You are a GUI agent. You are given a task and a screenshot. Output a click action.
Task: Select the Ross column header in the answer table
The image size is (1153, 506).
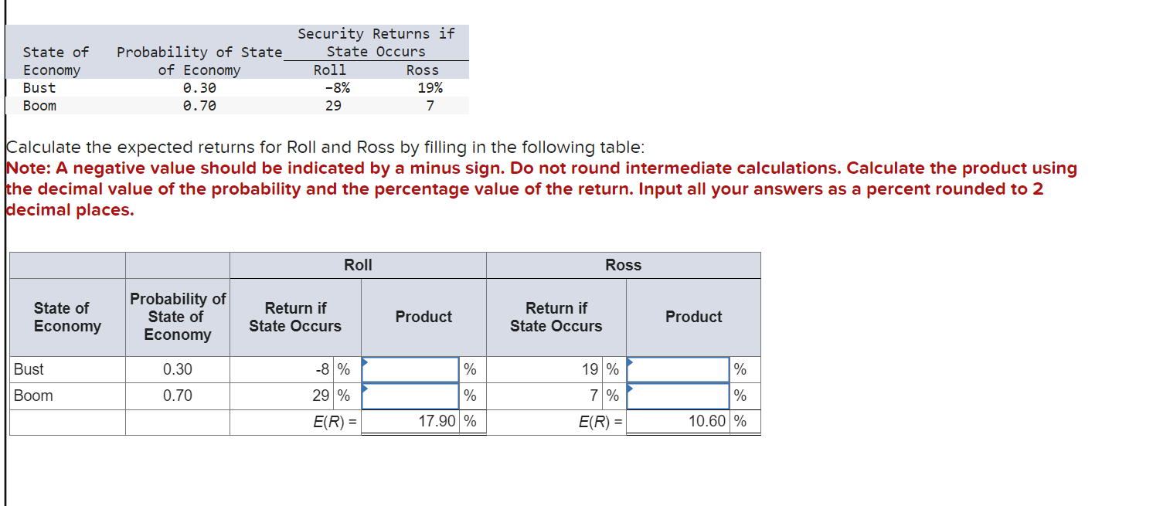point(623,265)
